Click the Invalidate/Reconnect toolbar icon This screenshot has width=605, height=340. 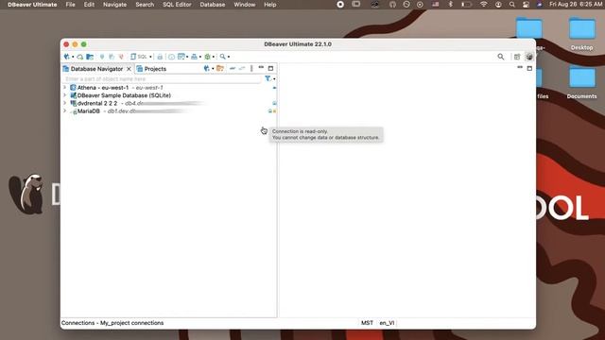point(112,57)
